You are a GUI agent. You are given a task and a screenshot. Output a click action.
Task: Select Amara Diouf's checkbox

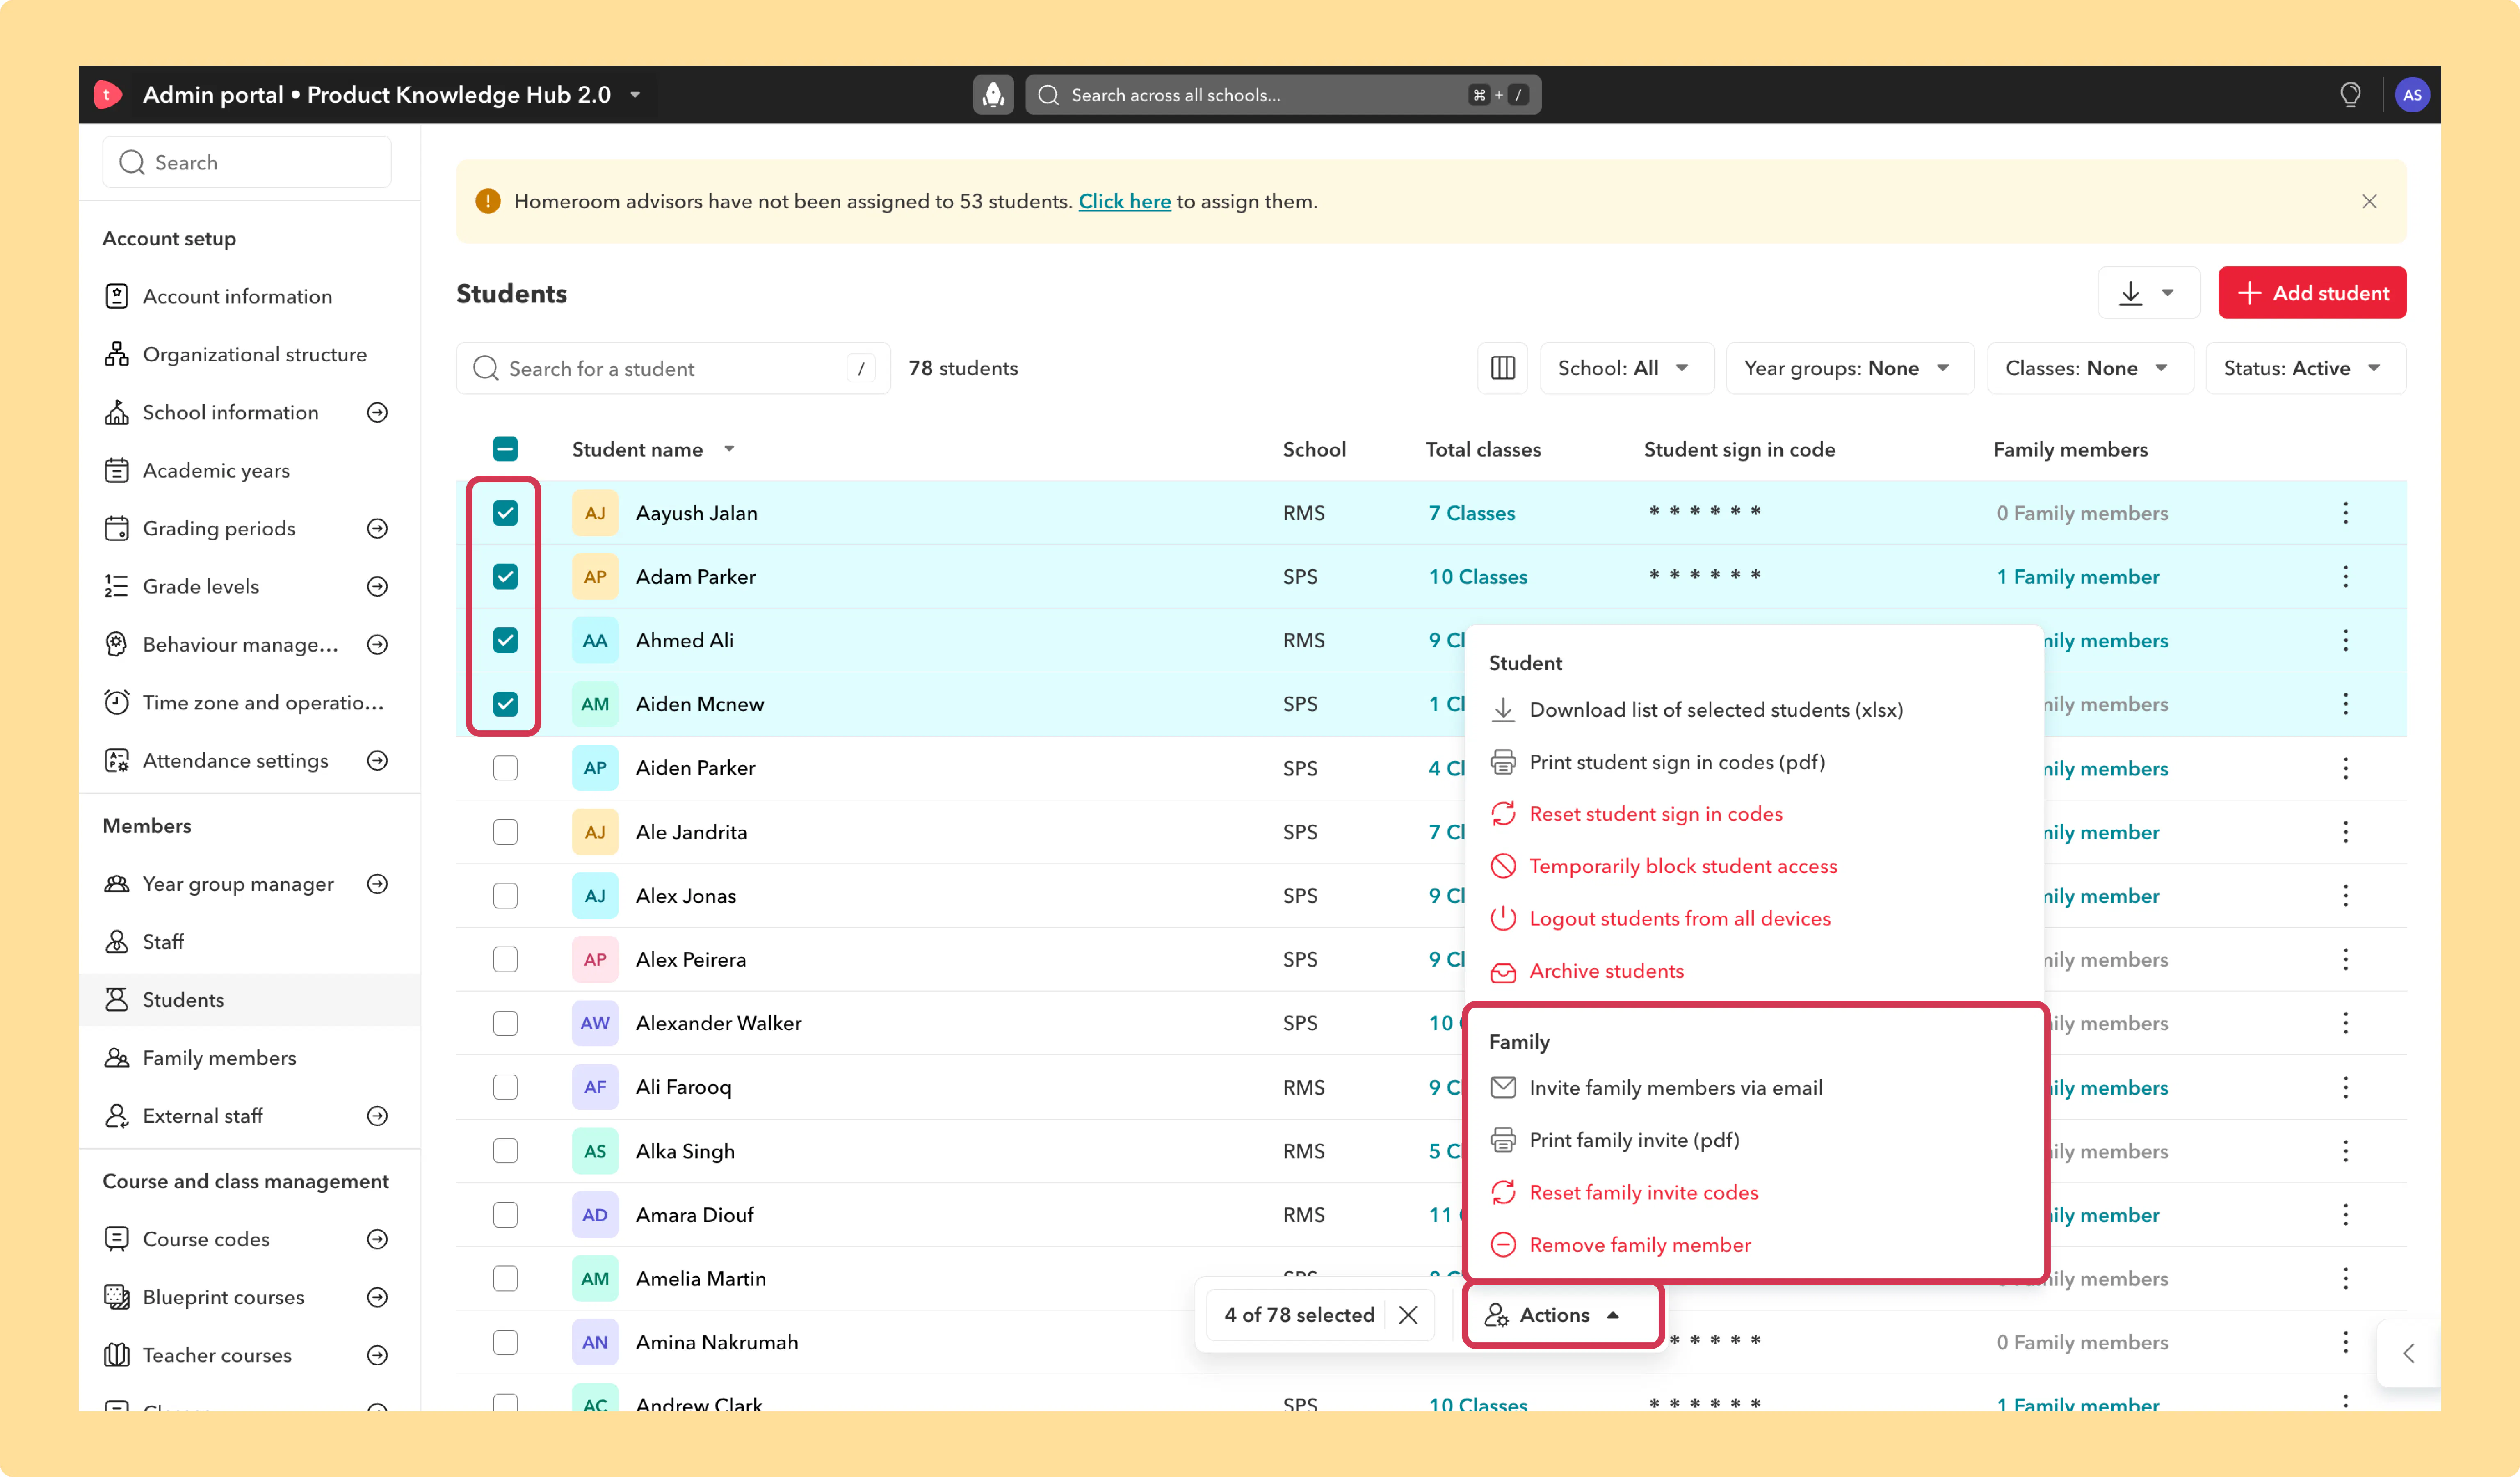pos(505,1215)
